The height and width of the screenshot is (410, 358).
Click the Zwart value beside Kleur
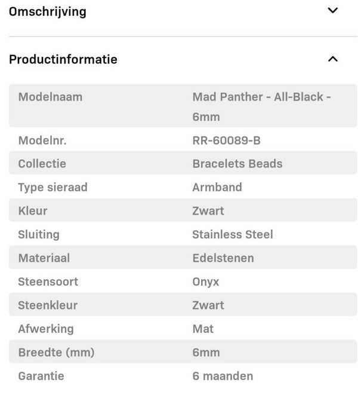tap(208, 211)
